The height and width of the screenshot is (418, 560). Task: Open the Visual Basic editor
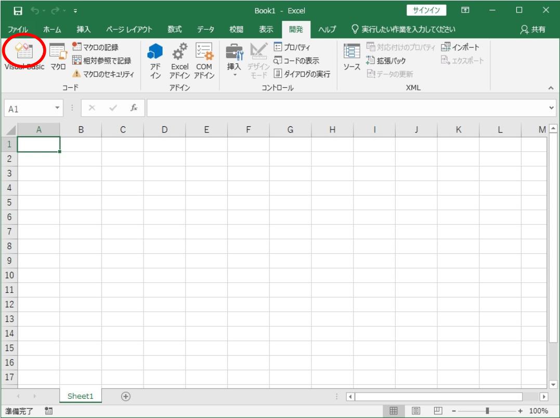coord(24,56)
